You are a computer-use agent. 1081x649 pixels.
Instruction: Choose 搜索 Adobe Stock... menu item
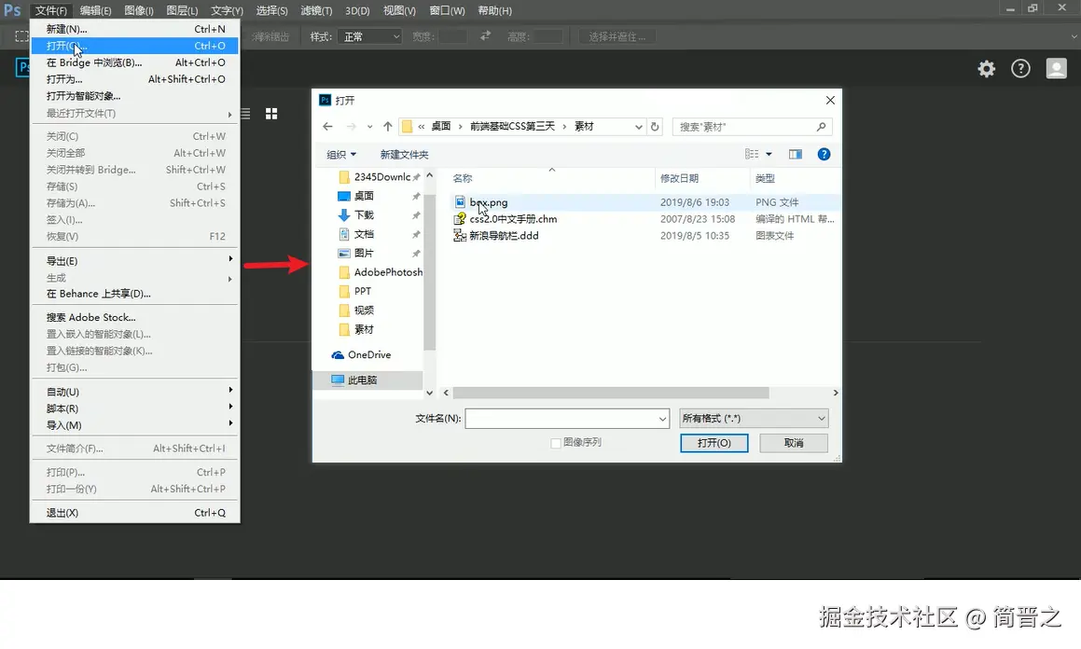(134, 318)
